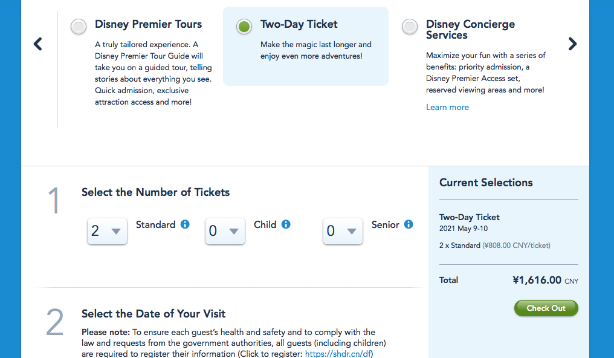This screenshot has height=358, width=614.
Task: Click the Select the Date of Your Visit heading
Action: point(153,314)
